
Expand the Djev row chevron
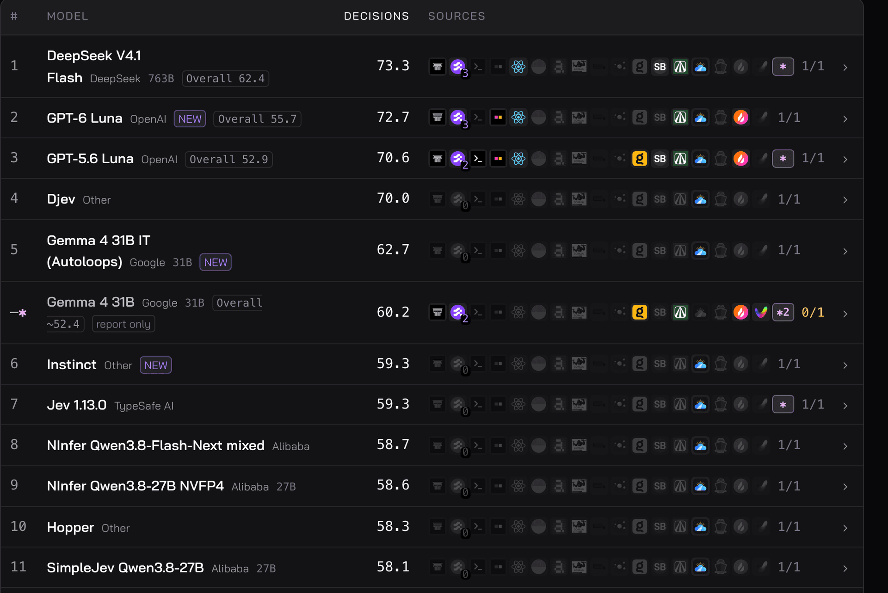tap(845, 200)
